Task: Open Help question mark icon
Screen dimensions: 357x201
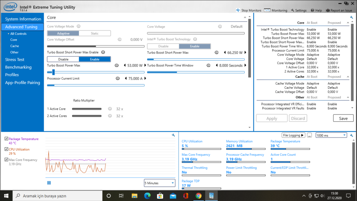Action: pos(313,10)
